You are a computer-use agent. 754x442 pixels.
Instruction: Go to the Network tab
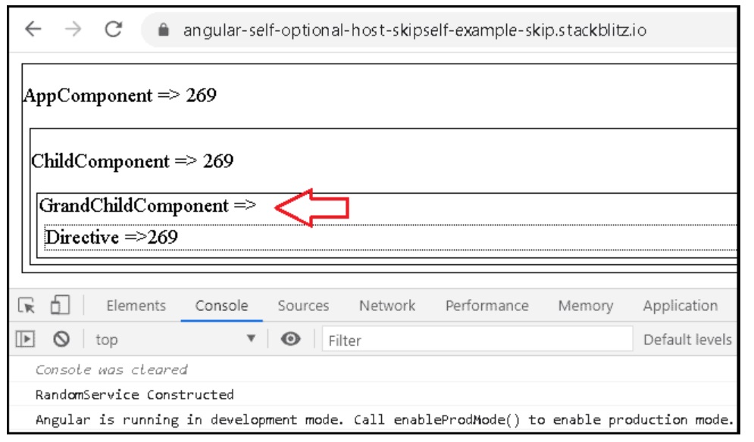pos(387,306)
